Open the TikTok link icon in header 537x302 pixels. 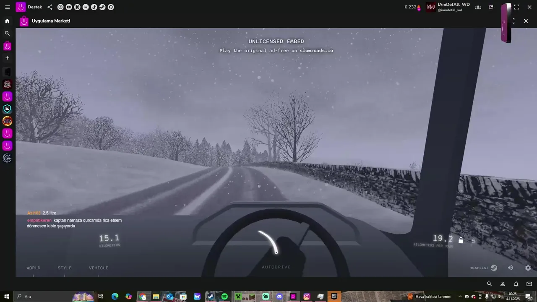click(x=94, y=7)
